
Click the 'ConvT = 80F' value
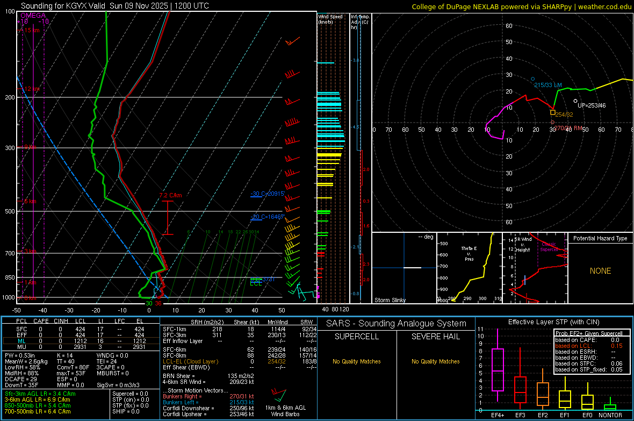tap(73, 367)
